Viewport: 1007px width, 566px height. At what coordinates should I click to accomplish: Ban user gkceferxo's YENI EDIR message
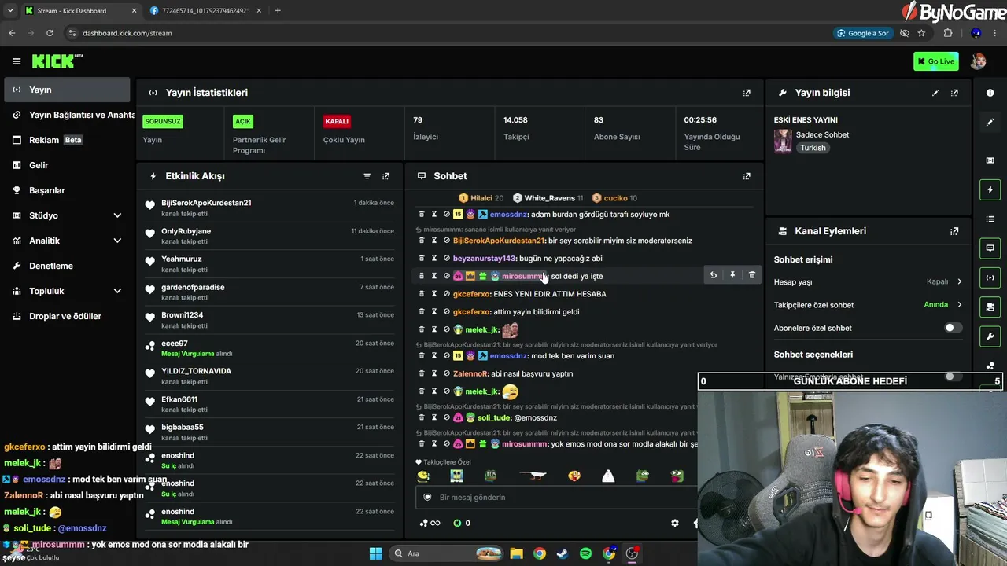[x=446, y=294]
